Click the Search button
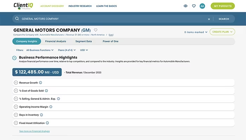The width and height of the screenshot is (246, 140). tap(224, 19)
